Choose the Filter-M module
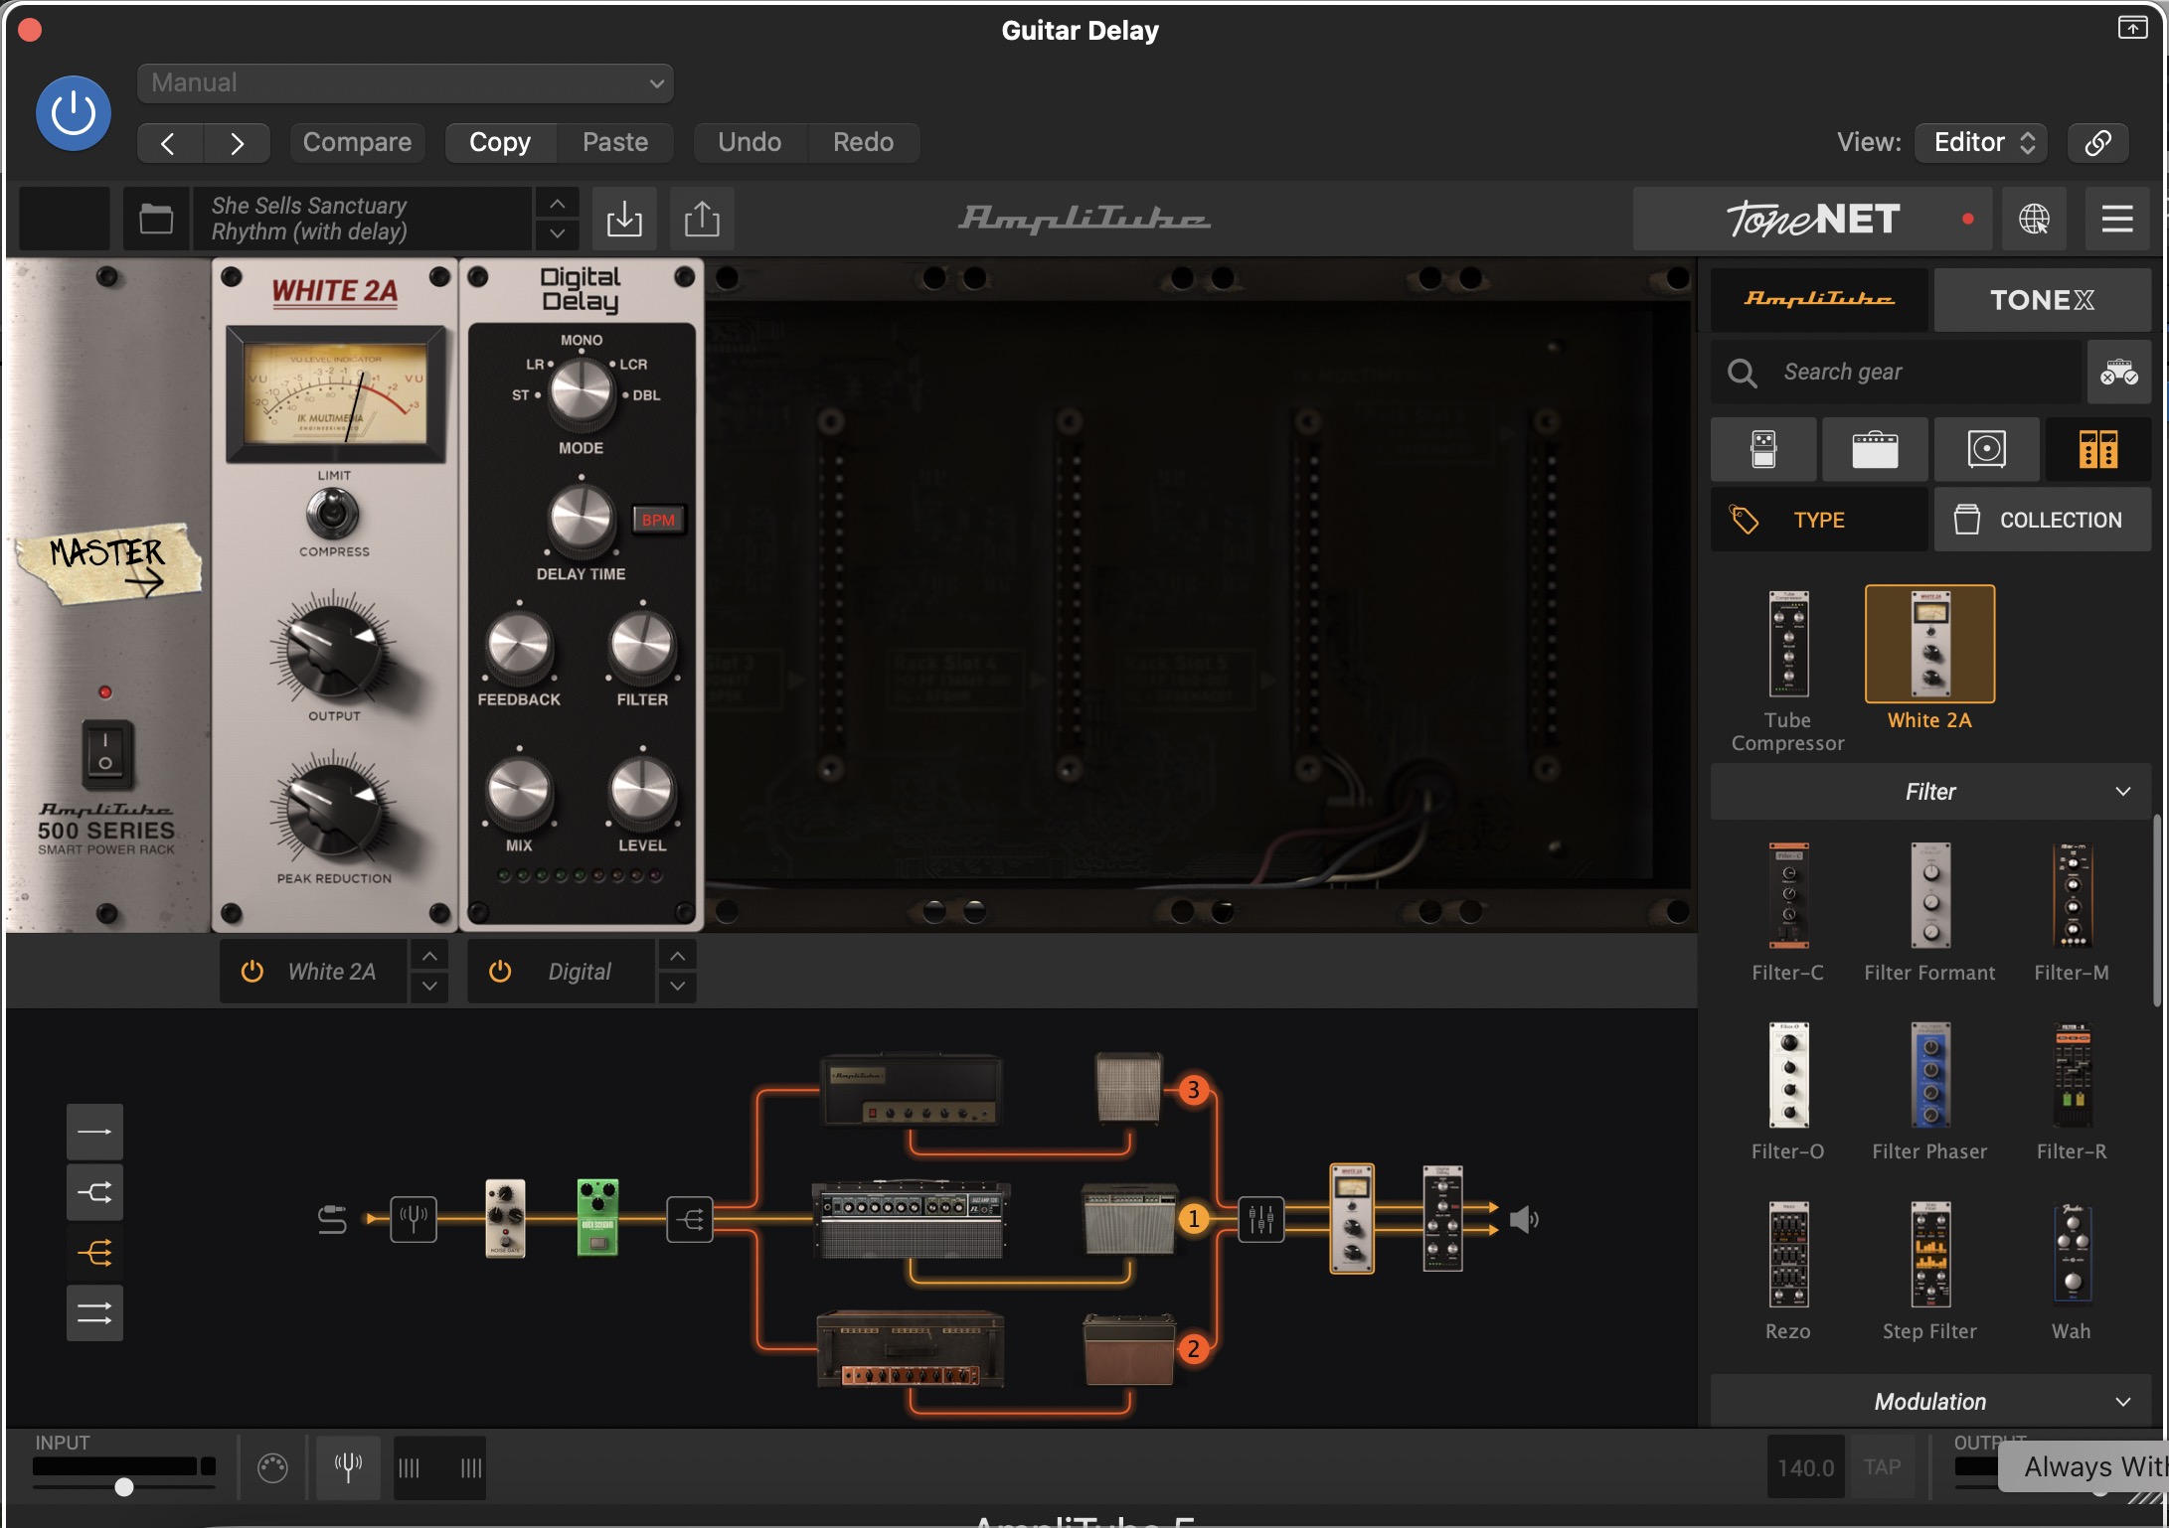Screen dimensions: 2169x1528 (x=2073, y=896)
